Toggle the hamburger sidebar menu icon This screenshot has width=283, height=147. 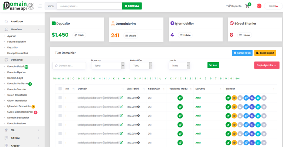pyautogui.click(x=39, y=6)
